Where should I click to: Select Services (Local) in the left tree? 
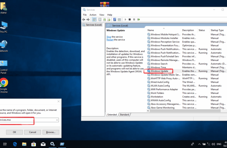(94, 25)
